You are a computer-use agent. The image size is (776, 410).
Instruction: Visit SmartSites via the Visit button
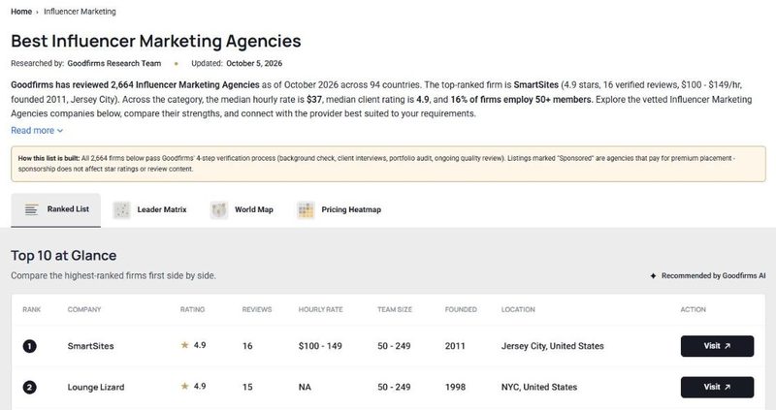click(x=717, y=346)
